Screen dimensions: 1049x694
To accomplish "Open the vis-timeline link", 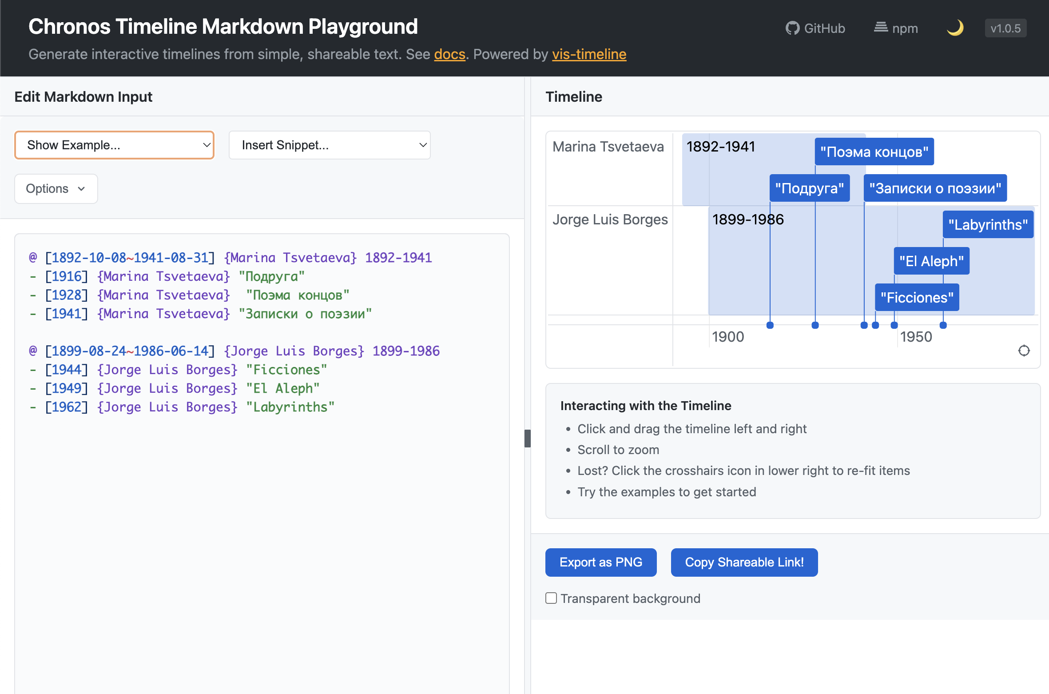I will click(589, 54).
